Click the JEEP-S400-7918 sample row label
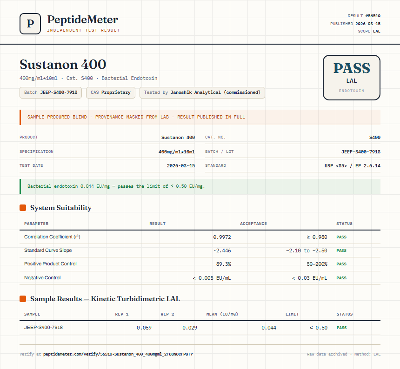The height and width of the screenshot is (369, 400). pos(43,328)
